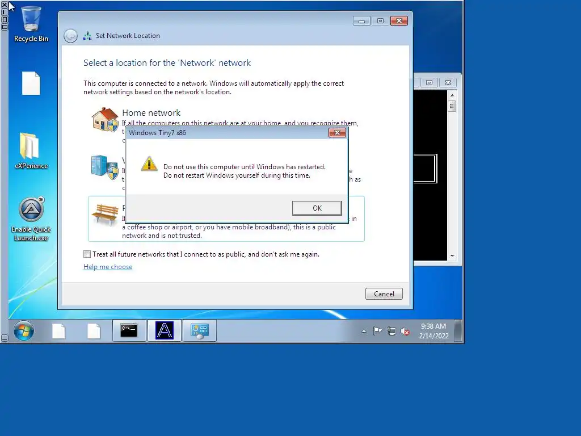
Task: Click the Home network heading
Action: pos(151,113)
